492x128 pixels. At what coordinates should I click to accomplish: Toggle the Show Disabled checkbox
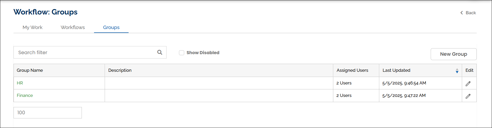(182, 53)
